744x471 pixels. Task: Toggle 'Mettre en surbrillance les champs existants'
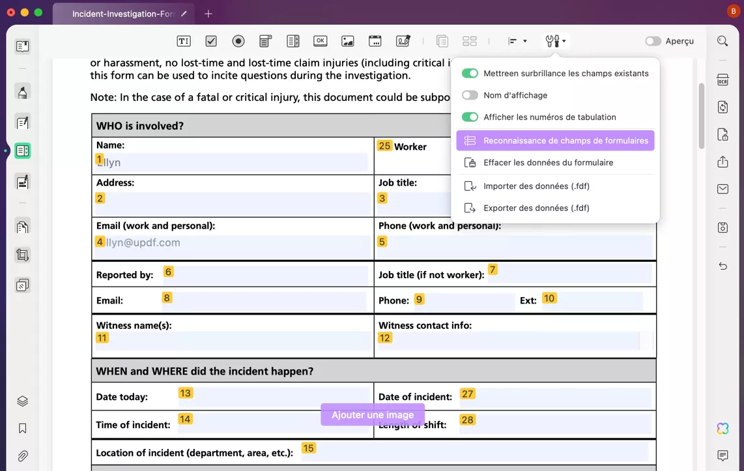[470, 74]
